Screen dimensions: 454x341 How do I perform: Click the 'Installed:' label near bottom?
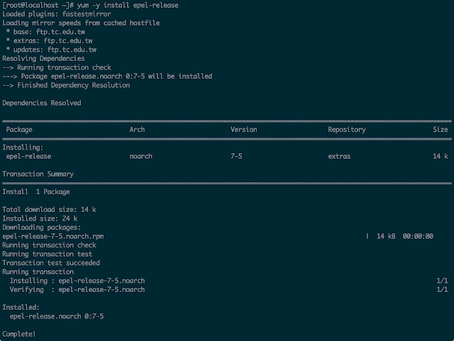tap(21, 308)
